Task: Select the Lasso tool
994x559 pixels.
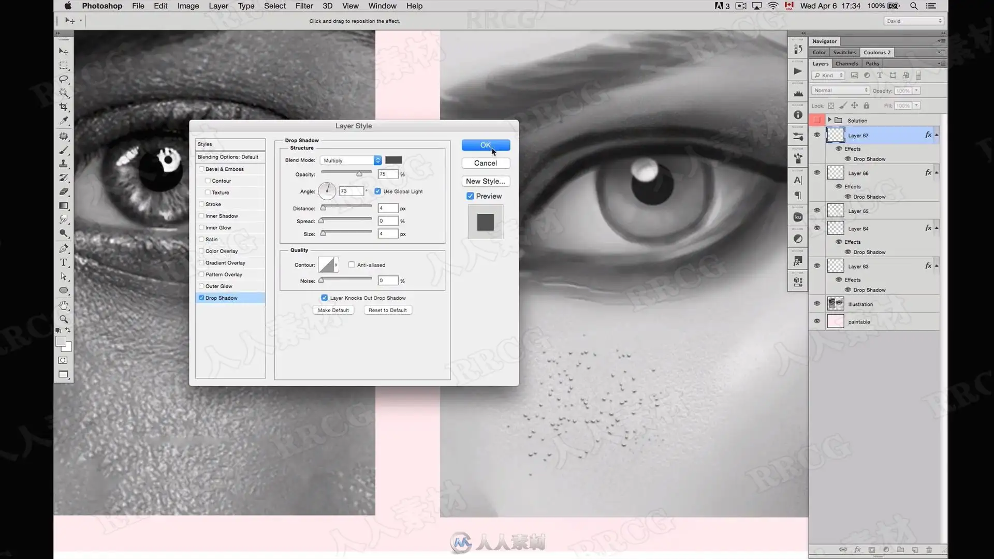Action: click(64, 79)
